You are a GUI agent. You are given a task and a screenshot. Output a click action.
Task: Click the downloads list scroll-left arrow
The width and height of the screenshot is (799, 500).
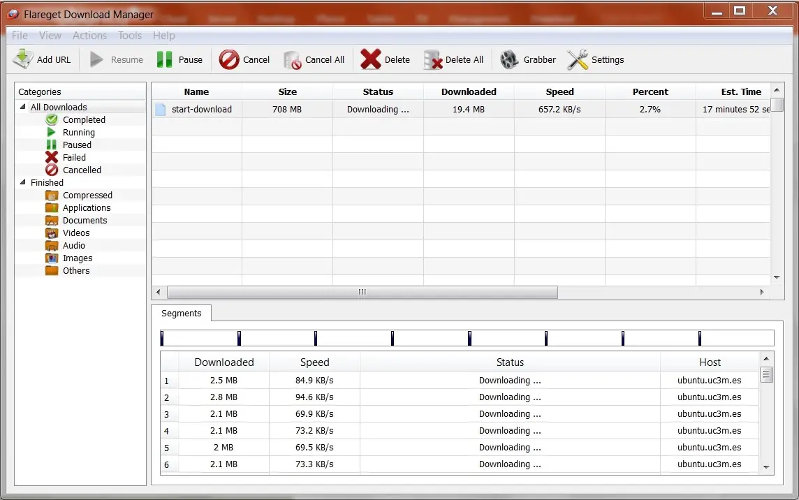tap(159, 292)
